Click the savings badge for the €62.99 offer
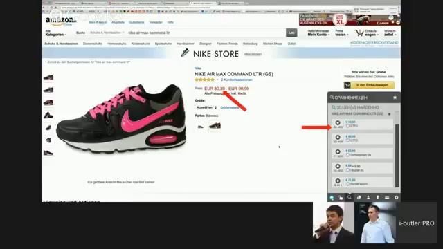 (338, 154)
